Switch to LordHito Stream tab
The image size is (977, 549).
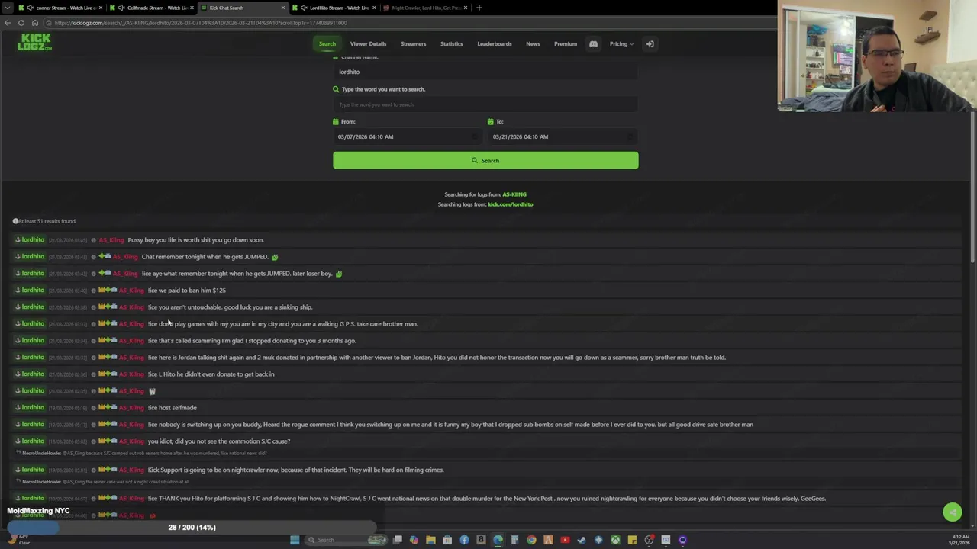pyautogui.click(x=334, y=8)
